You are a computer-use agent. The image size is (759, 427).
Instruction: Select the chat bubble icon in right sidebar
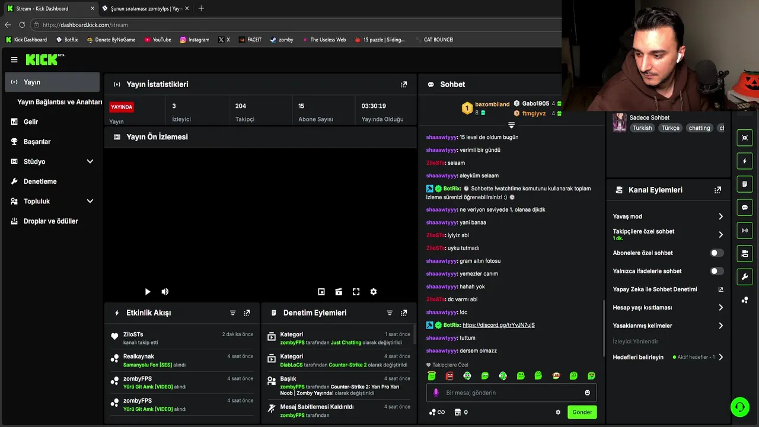745,208
